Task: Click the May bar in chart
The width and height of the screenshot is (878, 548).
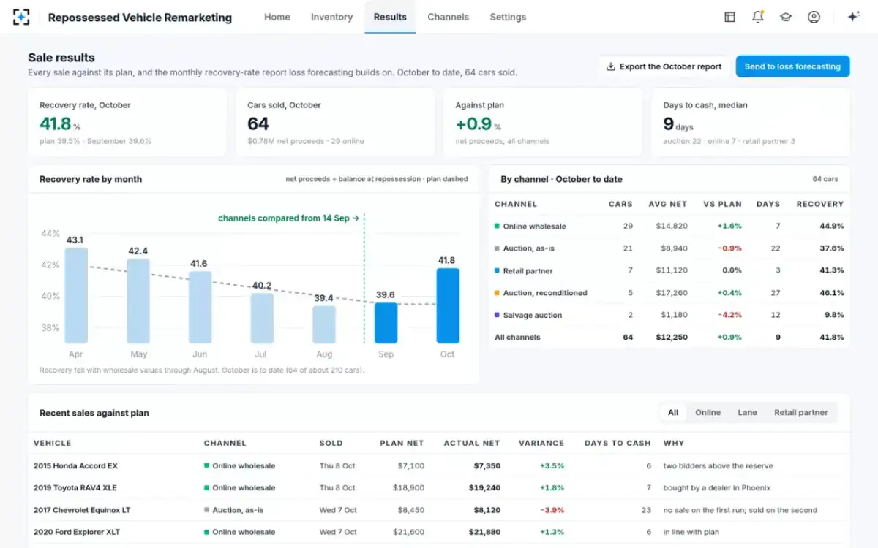Action: coord(138,301)
